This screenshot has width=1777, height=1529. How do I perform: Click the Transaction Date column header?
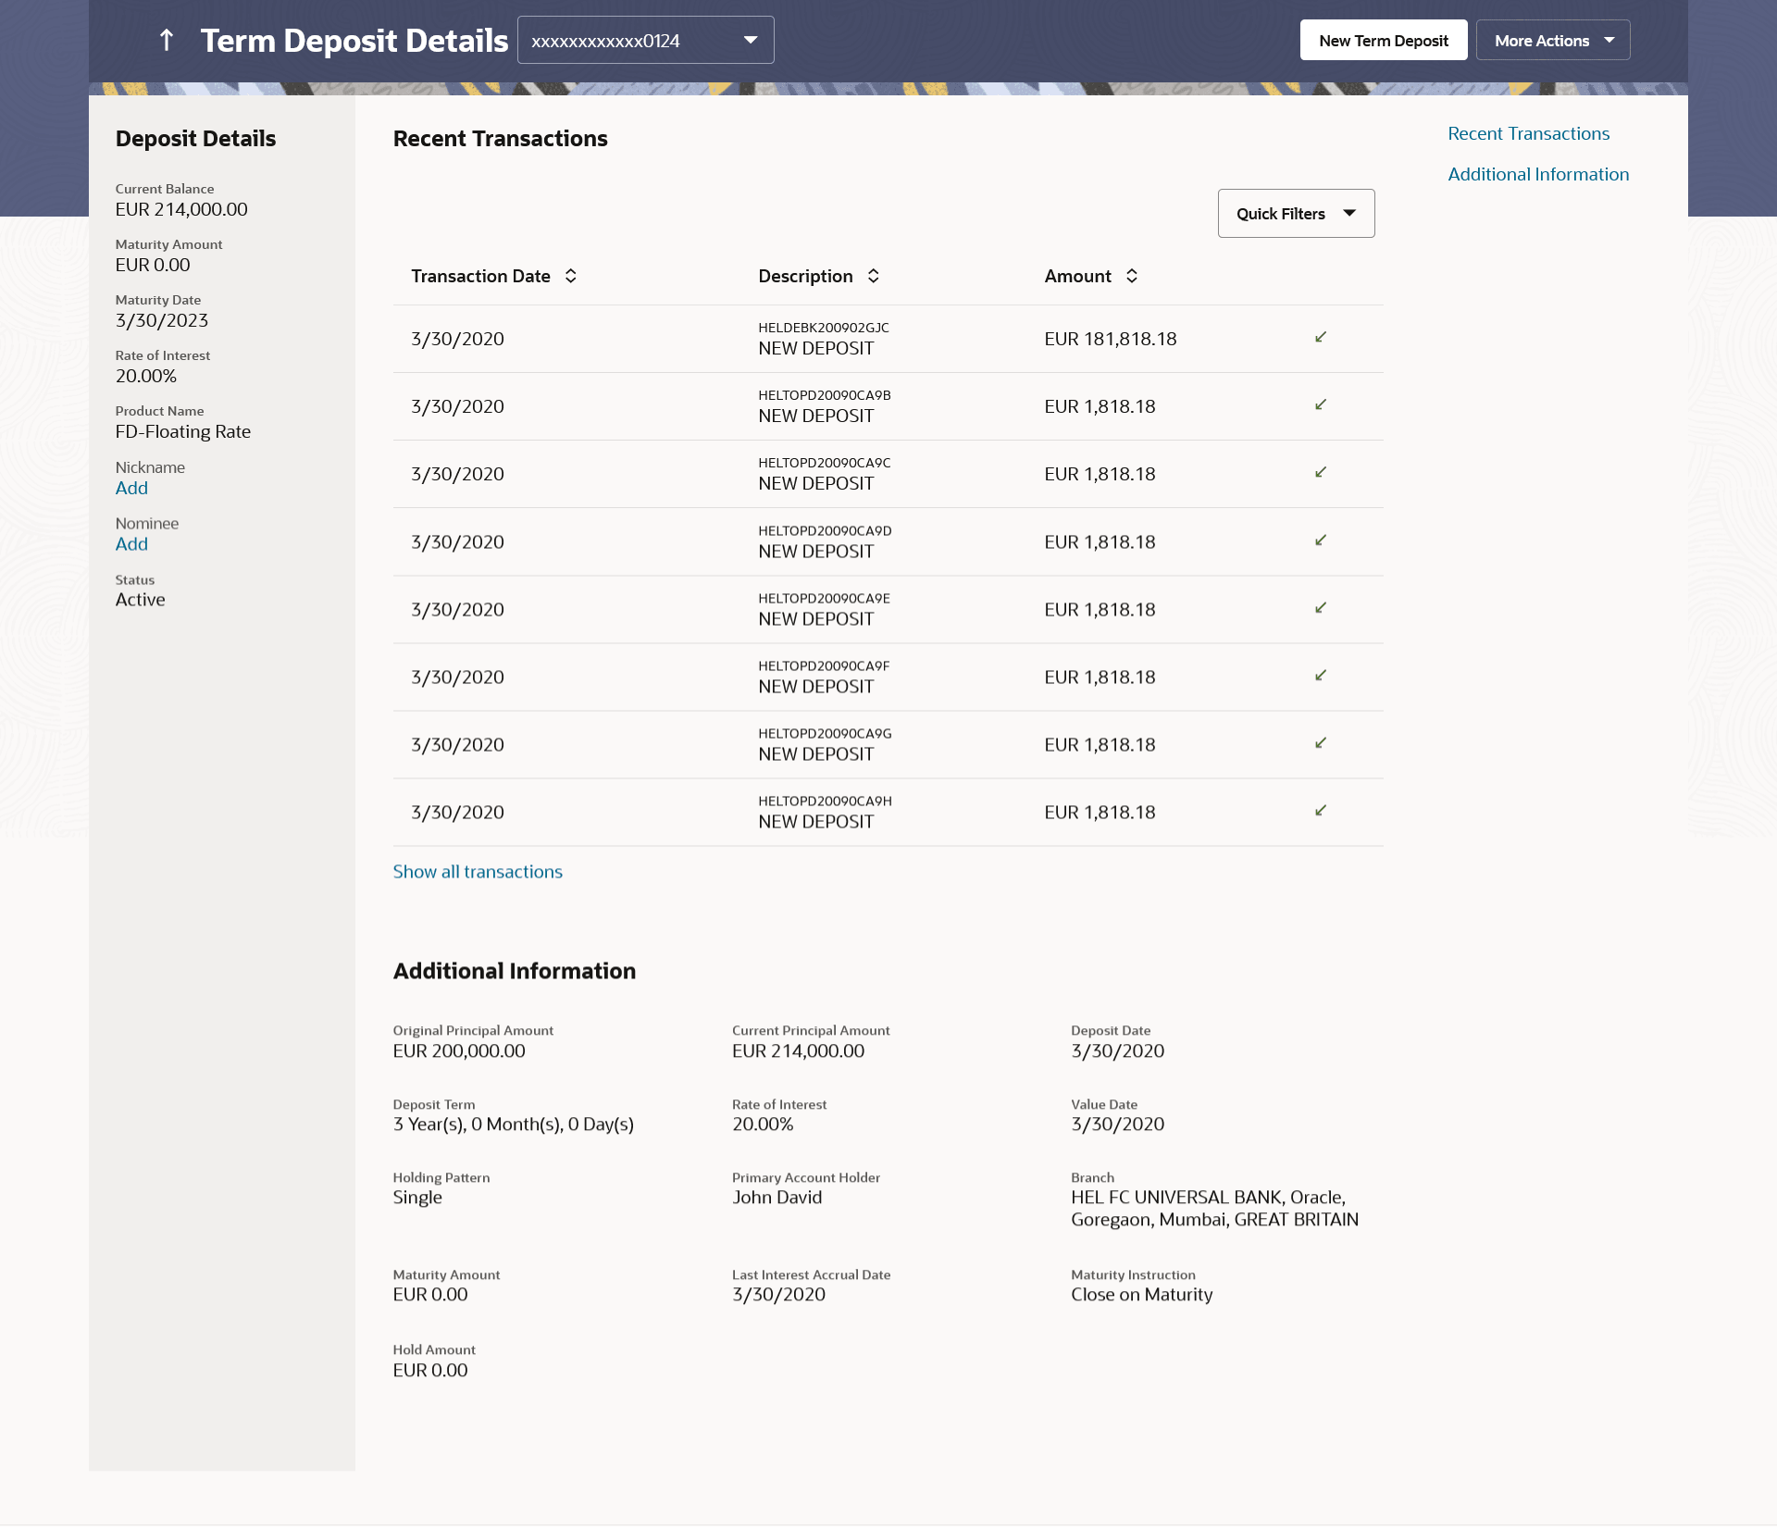[x=480, y=276]
